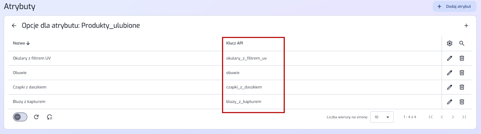481x134 pixels.
Task: Click the reset table settings icon
Action: coord(50,117)
